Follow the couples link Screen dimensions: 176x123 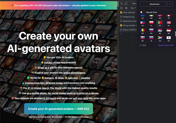[x=84, y=78]
